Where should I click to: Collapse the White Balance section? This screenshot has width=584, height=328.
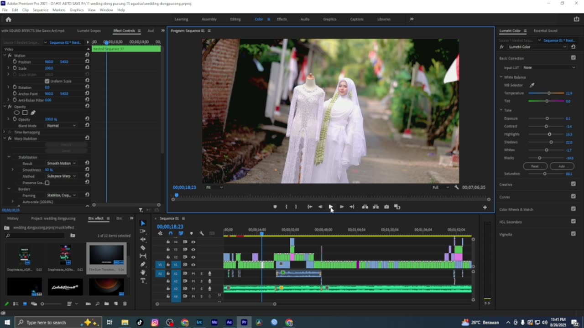[x=501, y=77]
